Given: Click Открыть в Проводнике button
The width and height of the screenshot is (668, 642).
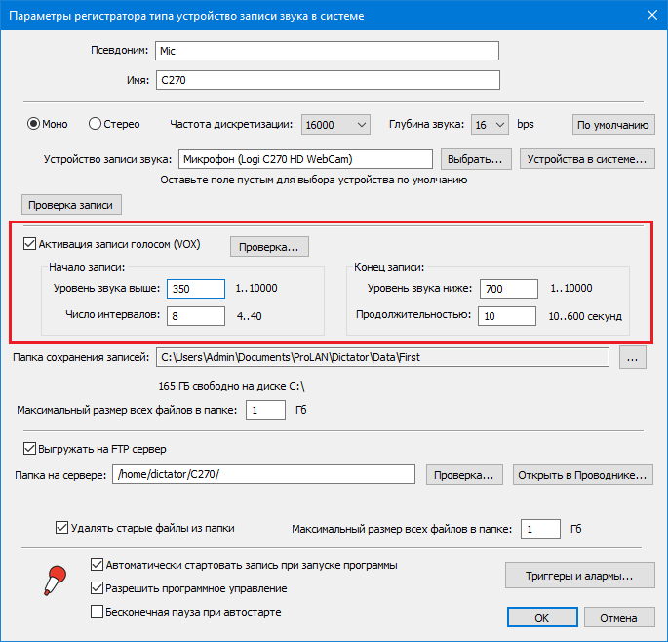Looking at the screenshot, I should tap(582, 475).
